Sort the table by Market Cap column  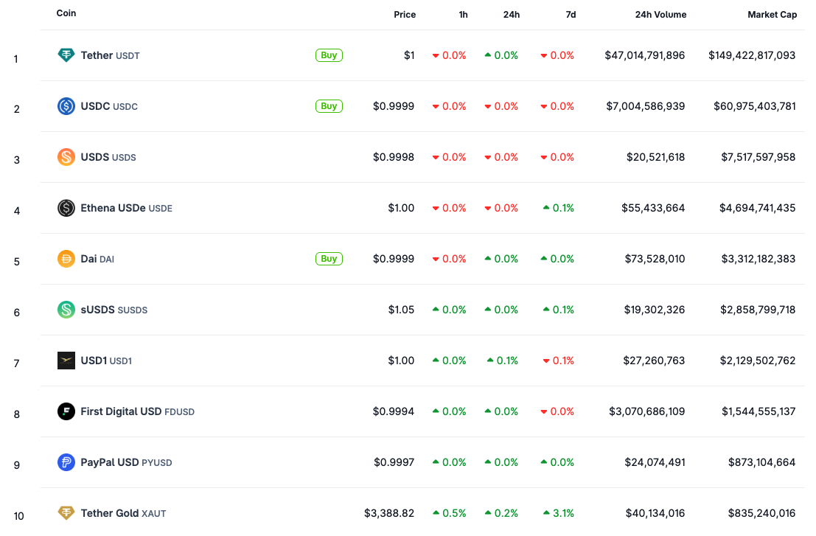click(772, 15)
